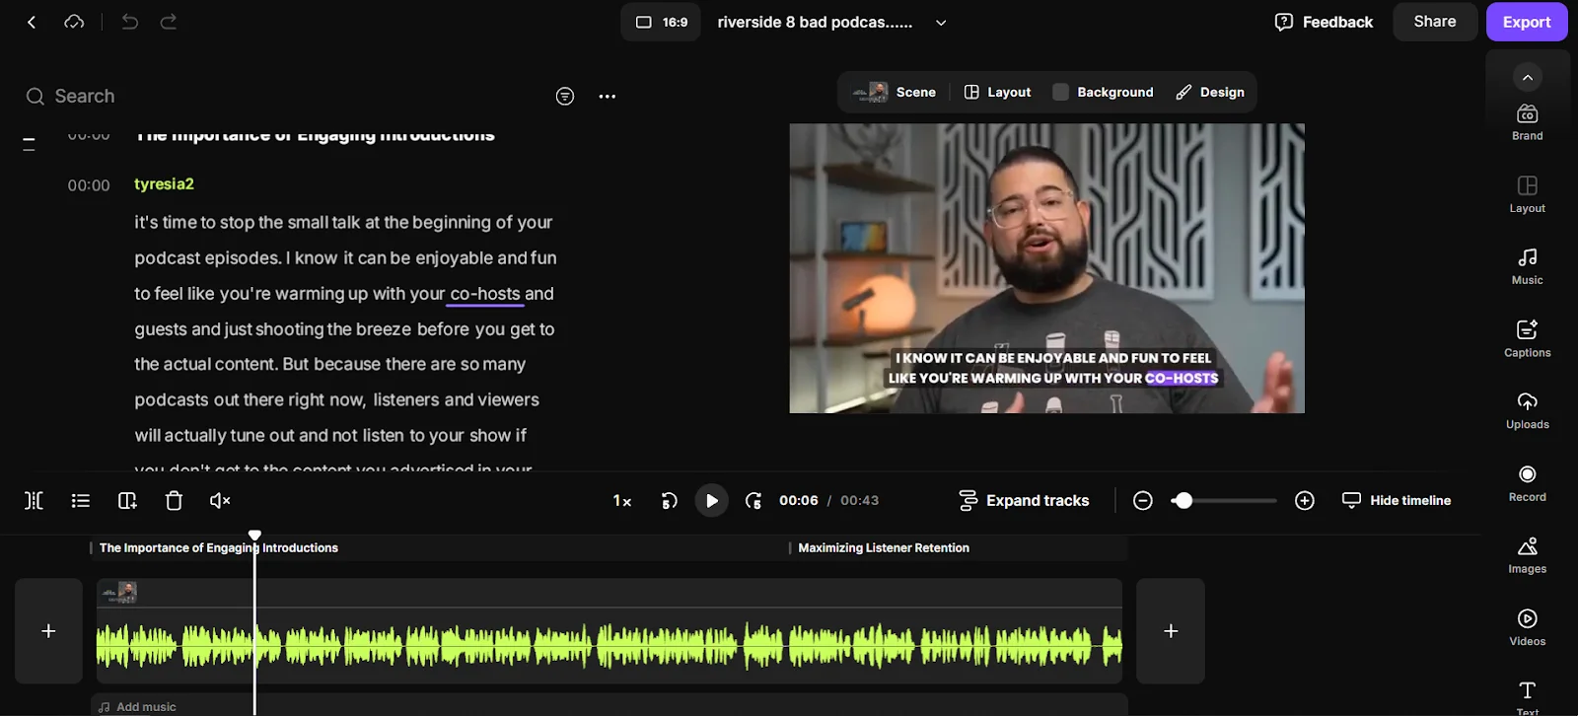Screen dimensions: 1578x716
Task: Collapse the right sidebar with chevron up
Action: 1527,77
